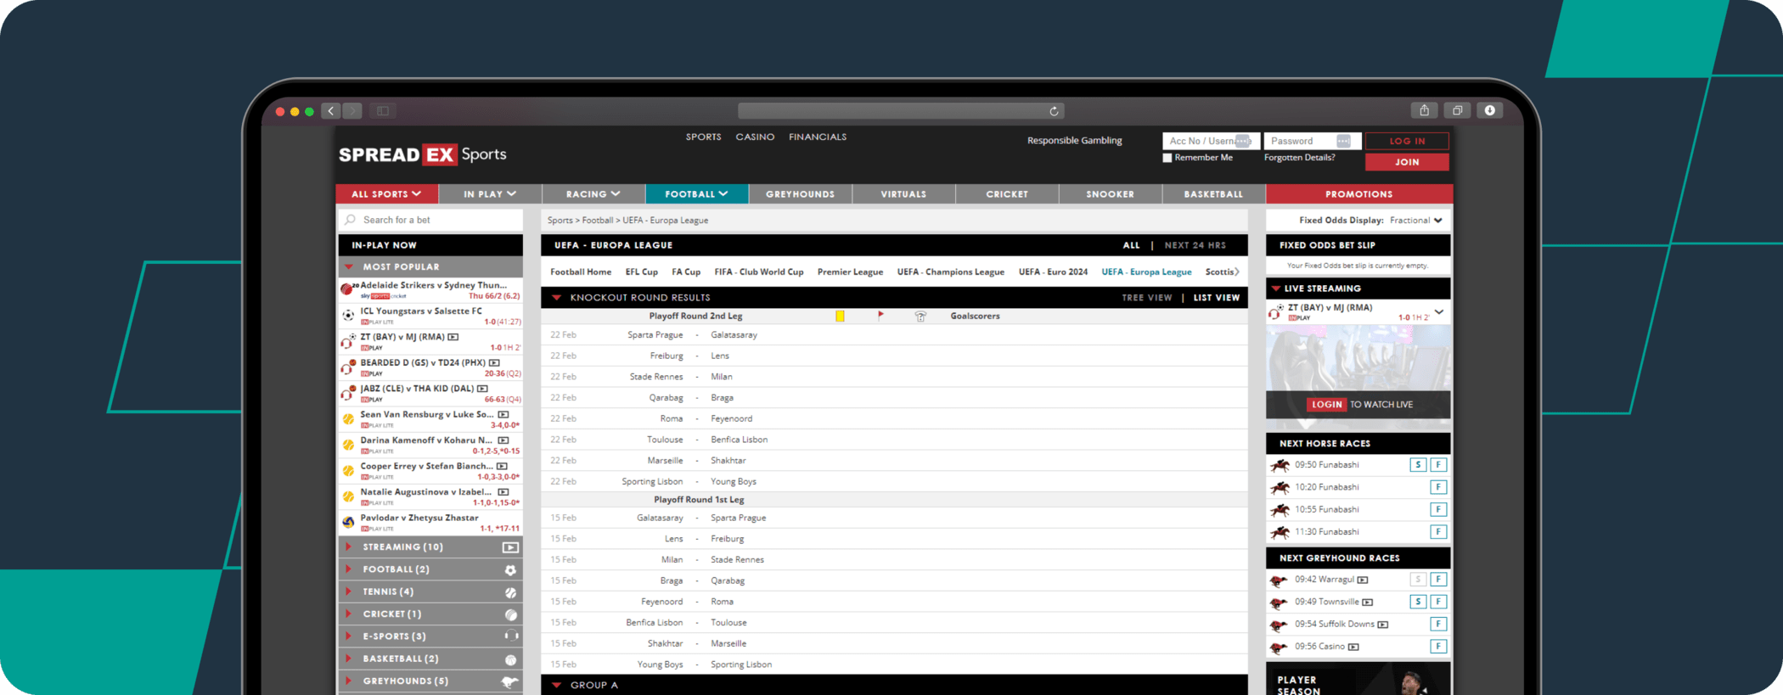This screenshot has width=1783, height=695.
Task: Click volleyball icon for Pavlodar v Zhetysu
Action: [348, 522]
